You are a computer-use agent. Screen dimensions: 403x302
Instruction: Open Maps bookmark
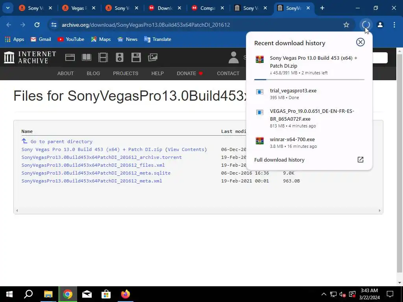click(x=101, y=39)
